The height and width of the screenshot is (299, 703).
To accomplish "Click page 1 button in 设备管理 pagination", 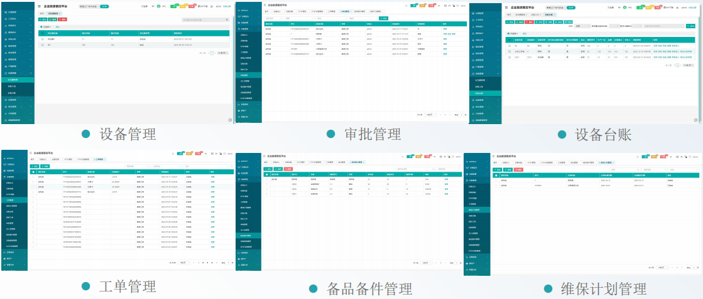I will [212, 53].
